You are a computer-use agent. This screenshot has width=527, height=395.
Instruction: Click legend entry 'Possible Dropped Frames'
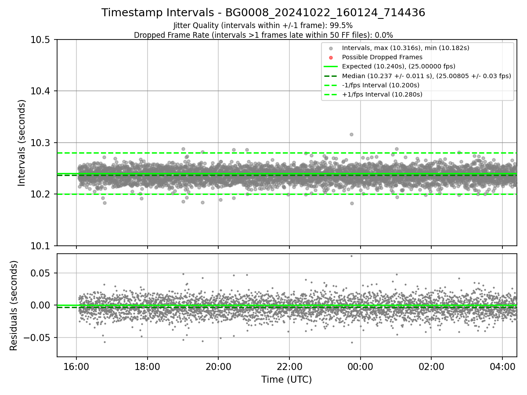coord(382,57)
